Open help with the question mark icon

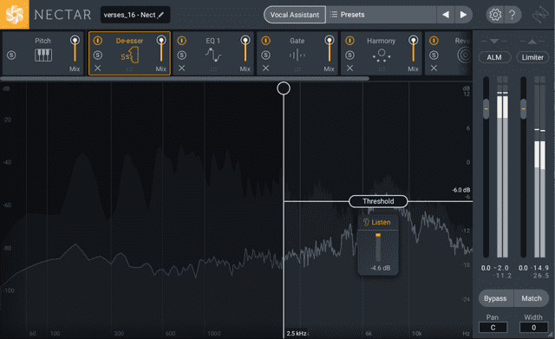coord(512,15)
